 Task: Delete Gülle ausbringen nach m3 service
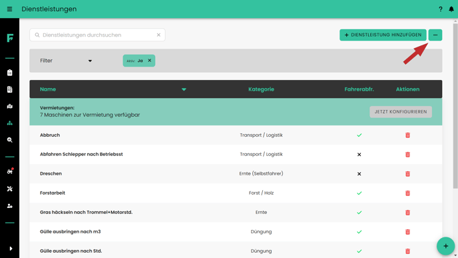coord(408,232)
